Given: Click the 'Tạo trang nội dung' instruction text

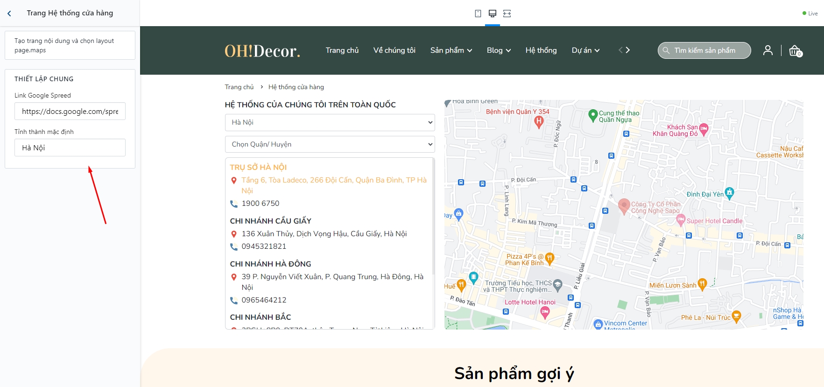Looking at the screenshot, I should coord(64,45).
